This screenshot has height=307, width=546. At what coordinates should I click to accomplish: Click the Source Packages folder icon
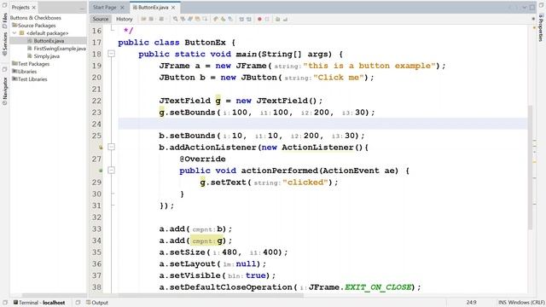tap(15, 26)
